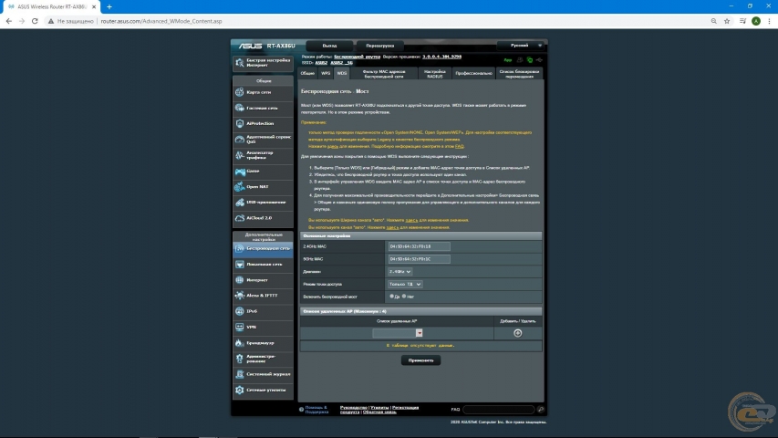Open Guest Network (Гостевая сеть) in sidebar
The image size is (778, 438).
click(263, 108)
